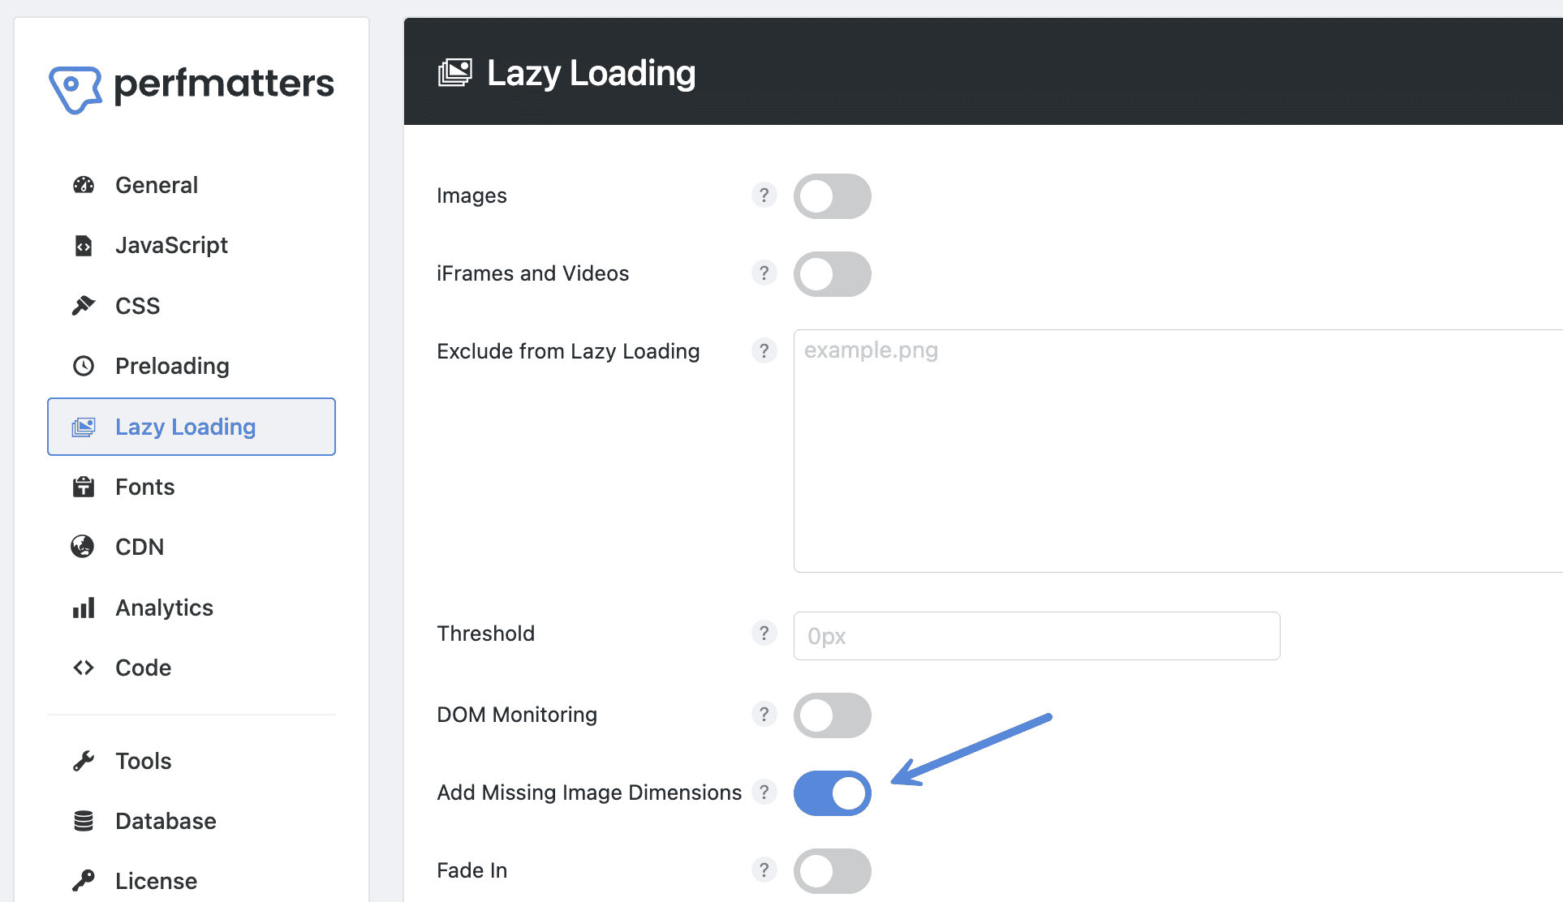
Task: Enable the Fade In option
Action: [832, 870]
